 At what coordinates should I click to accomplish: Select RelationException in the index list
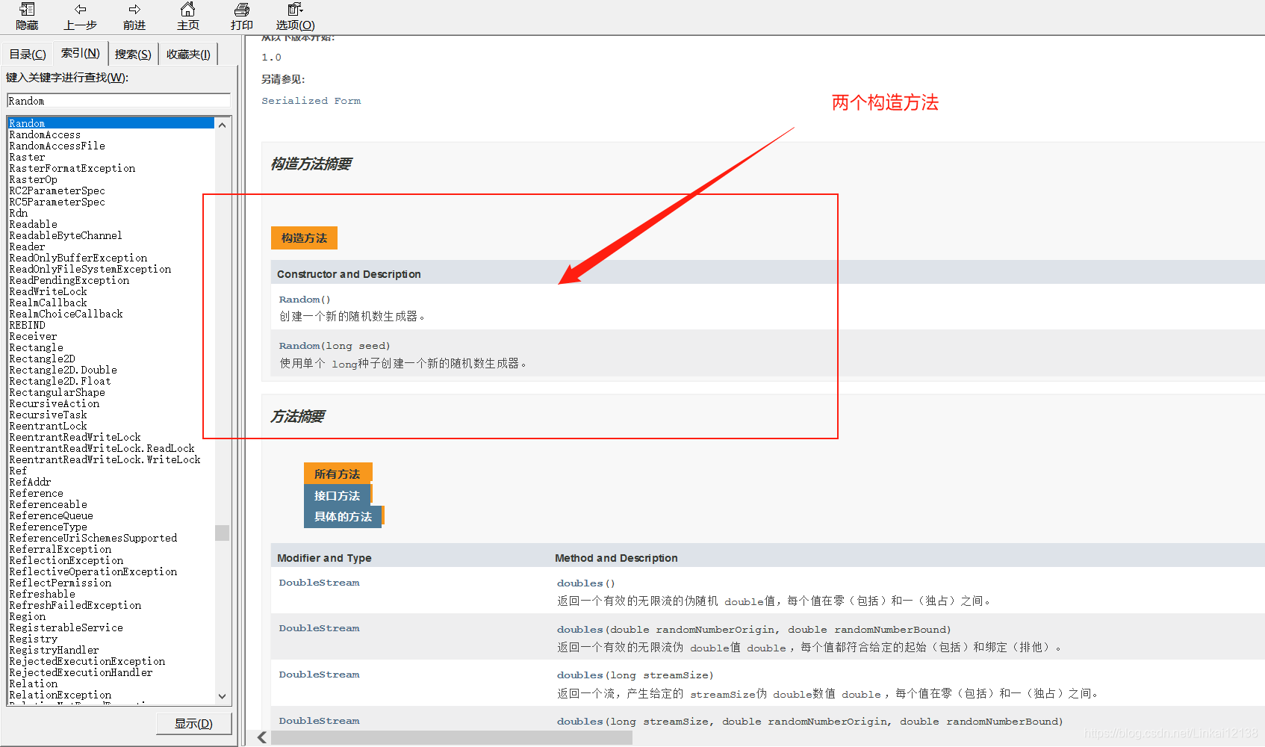coord(60,695)
